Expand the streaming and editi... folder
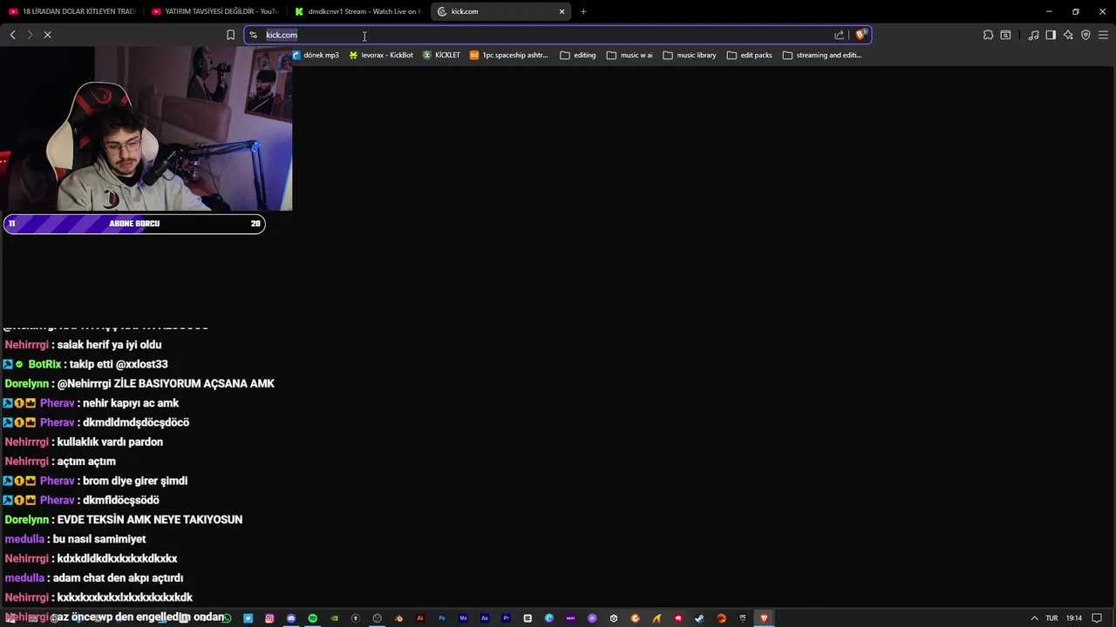Screen dimensions: 1116x627 click(822, 55)
